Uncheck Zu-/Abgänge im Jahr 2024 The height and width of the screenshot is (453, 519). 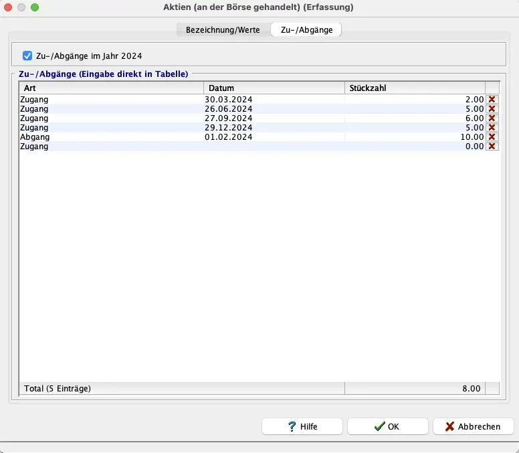[27, 56]
